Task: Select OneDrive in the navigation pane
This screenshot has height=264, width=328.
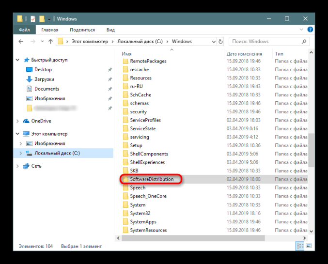Action: 41,121
